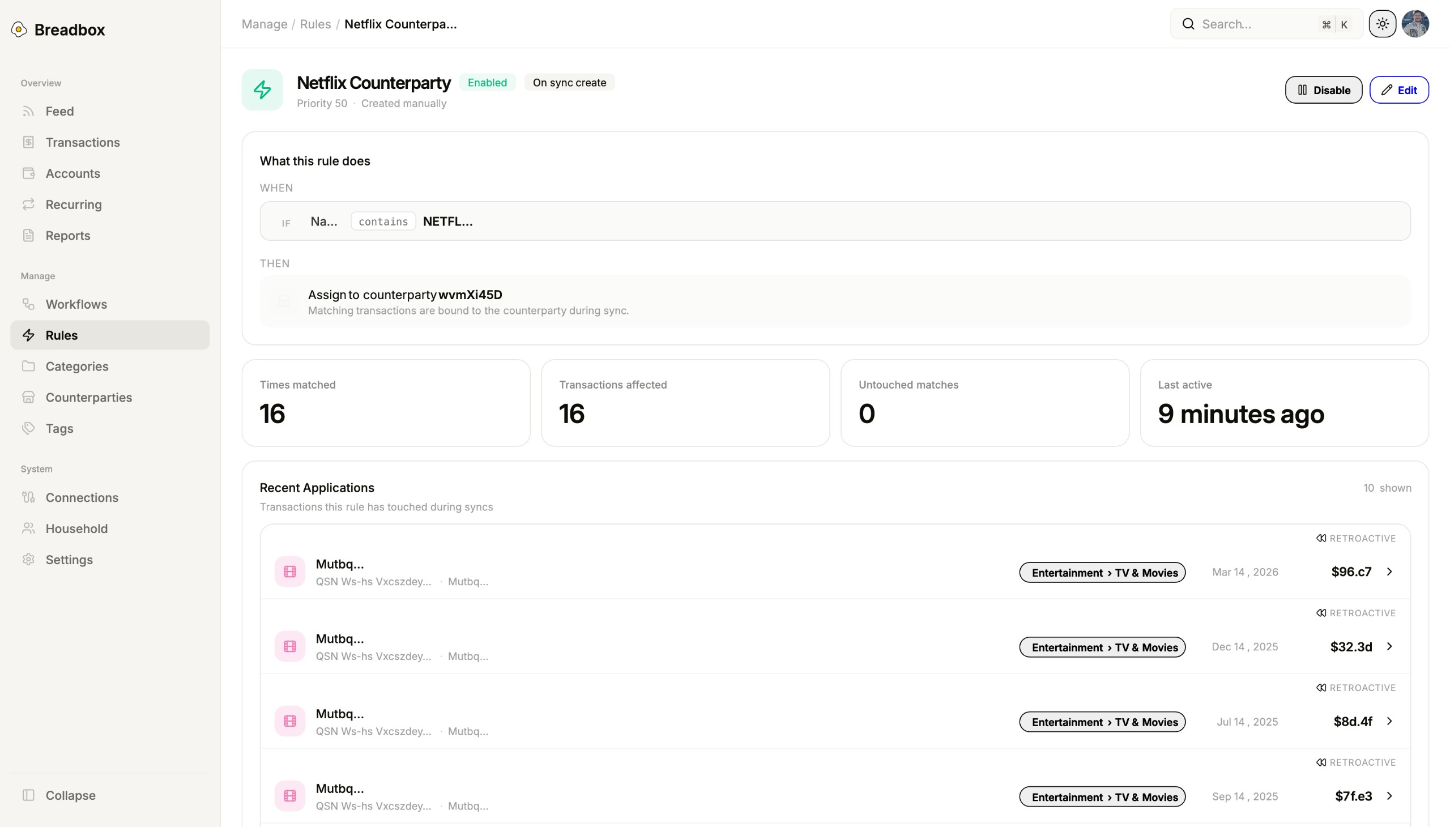Click the green rule lightning badge
Screen dimensions: 1450x827
(262, 89)
